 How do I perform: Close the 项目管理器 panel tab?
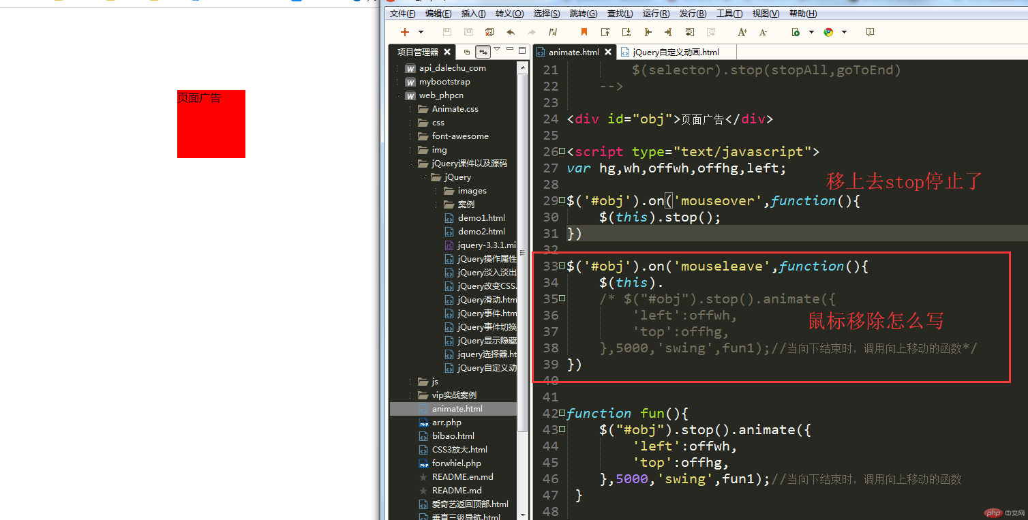tap(447, 52)
